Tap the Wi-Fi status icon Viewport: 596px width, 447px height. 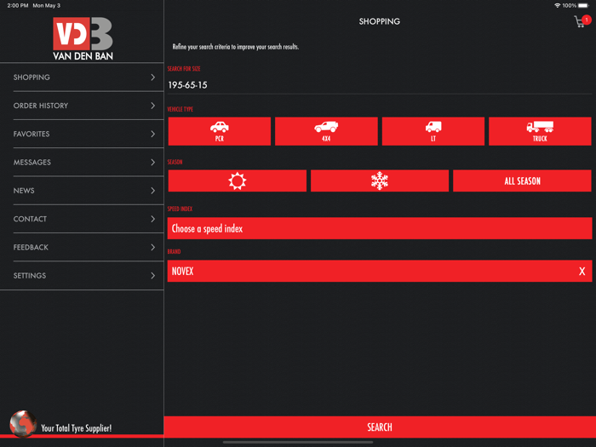557,5
